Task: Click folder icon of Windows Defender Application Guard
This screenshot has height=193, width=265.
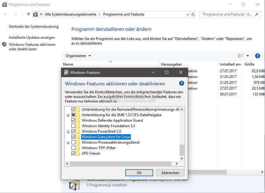Action: (x=78, y=120)
